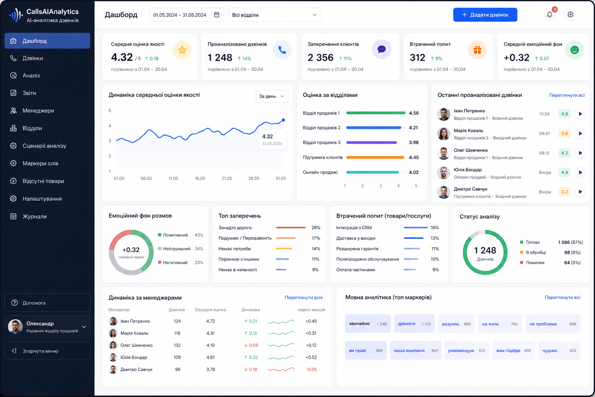The image size is (595, 397).
Task: Open Менеджери page
Action: pyautogui.click(x=47, y=110)
